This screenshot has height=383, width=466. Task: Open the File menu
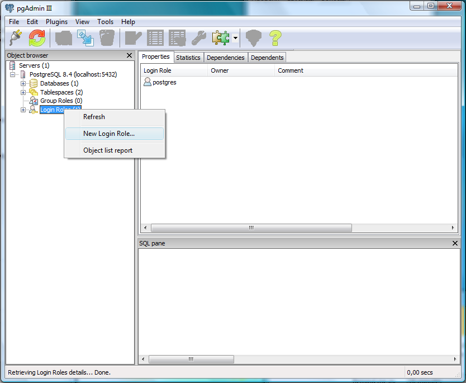(14, 22)
